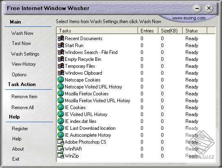Image resolution: width=222 pixels, height=168 pixels.
Task: Select the IE Autocomplete History text
Action: [x=88, y=135]
